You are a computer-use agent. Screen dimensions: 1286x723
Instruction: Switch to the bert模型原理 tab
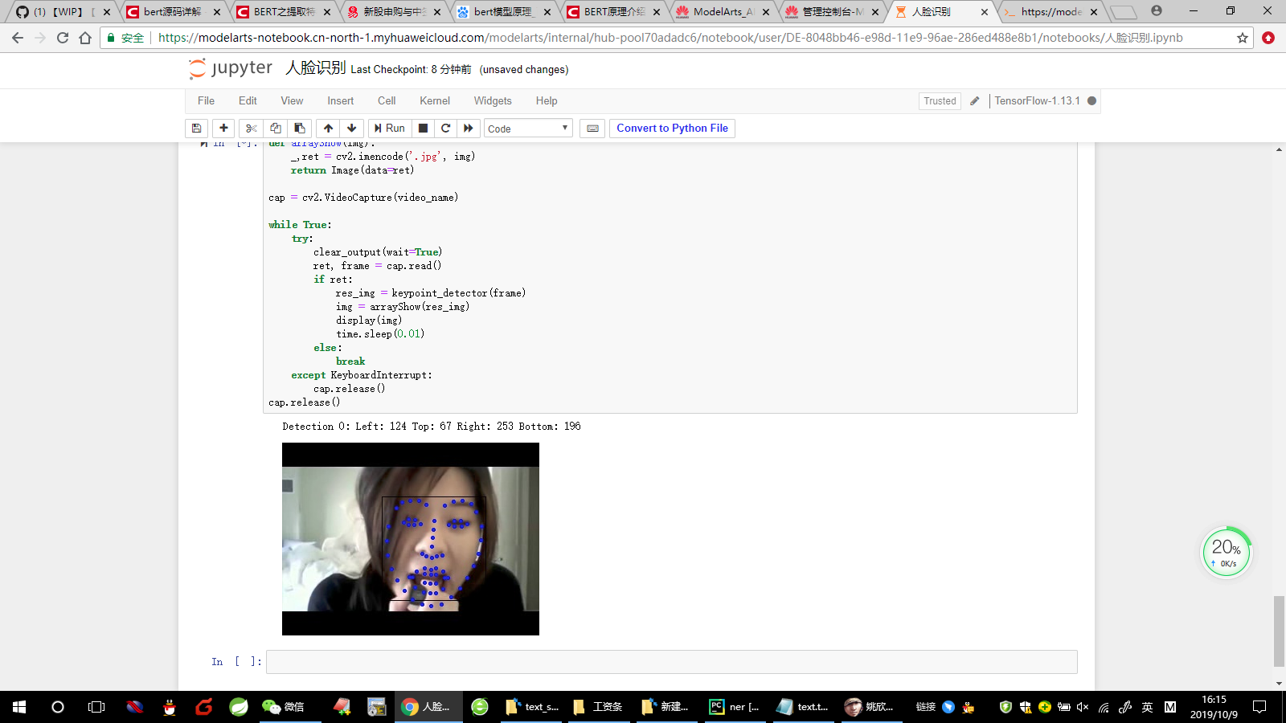[503, 12]
